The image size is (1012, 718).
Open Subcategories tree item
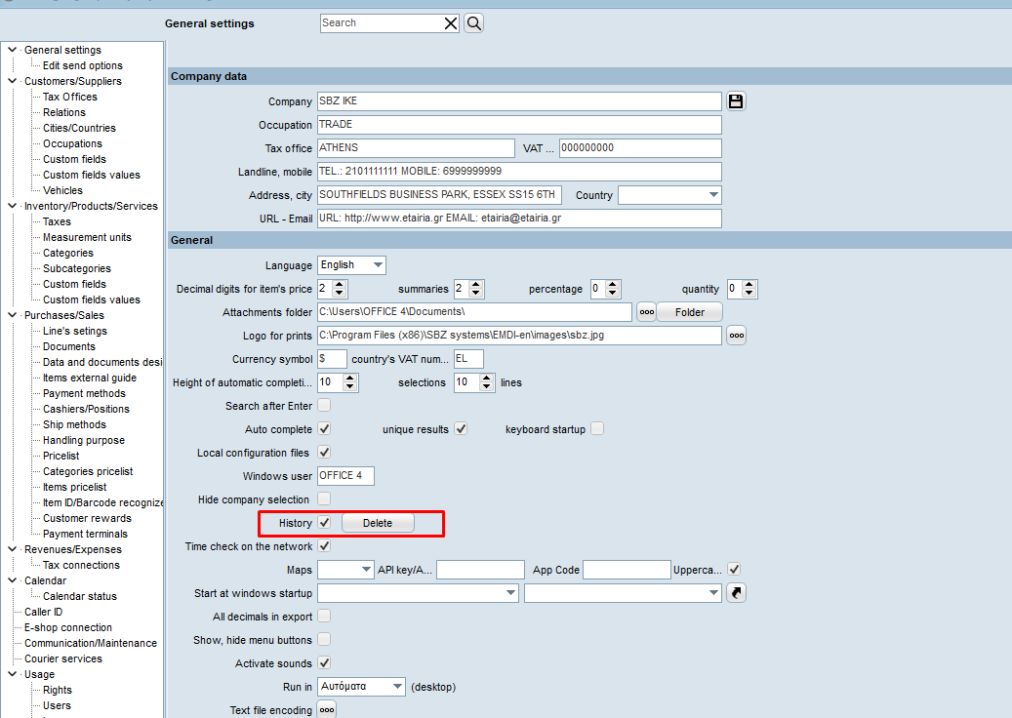(77, 268)
